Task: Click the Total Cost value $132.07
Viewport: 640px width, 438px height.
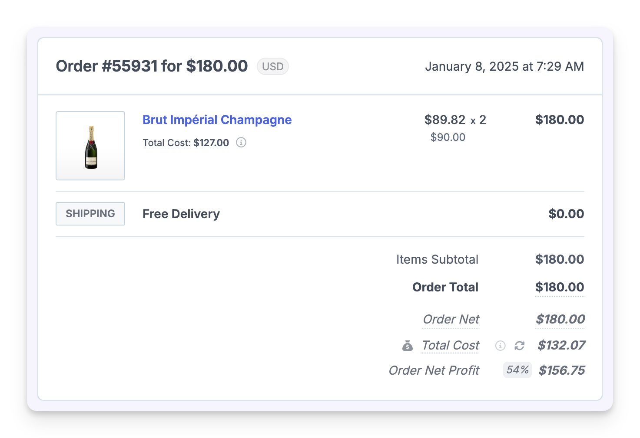Action: point(561,345)
